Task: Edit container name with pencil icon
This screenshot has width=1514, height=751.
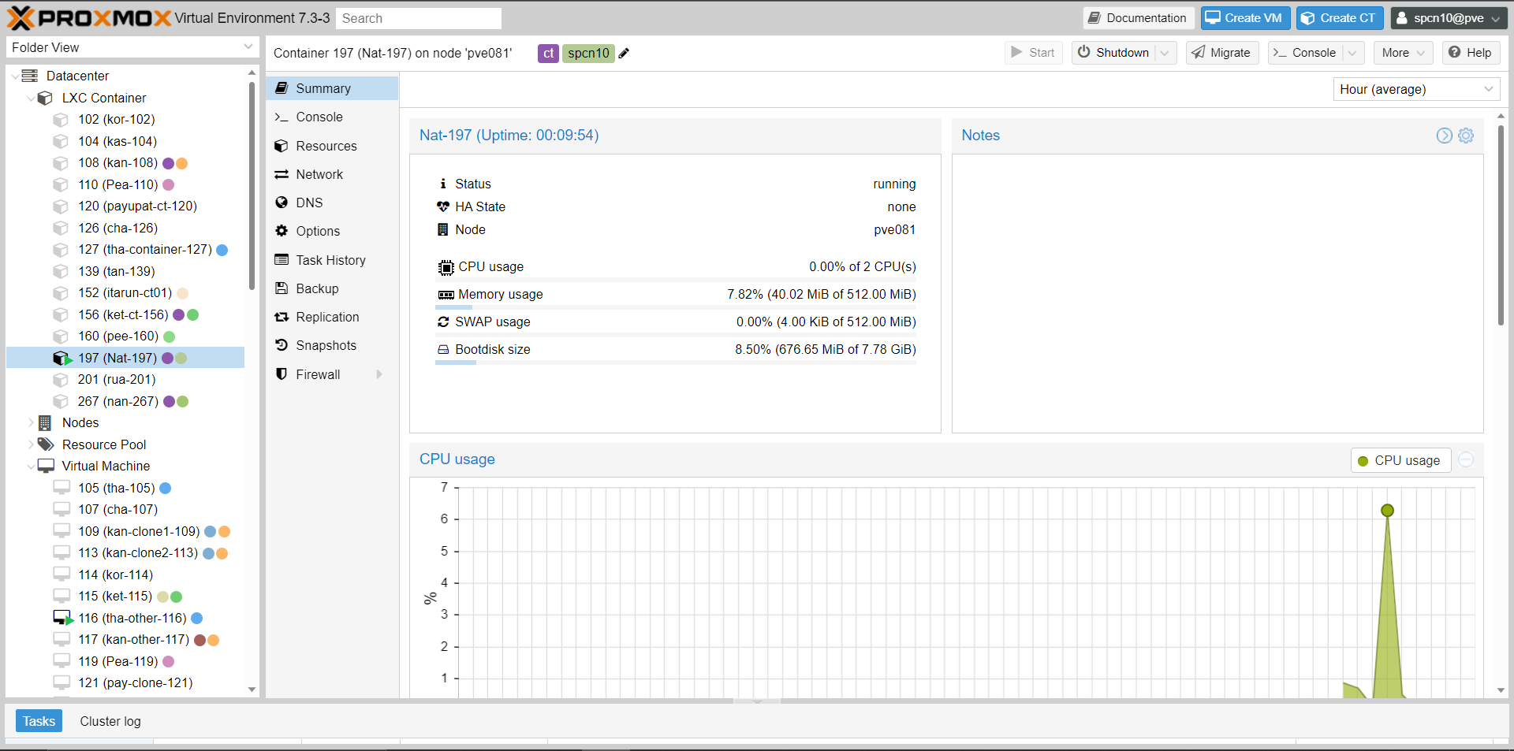Action: click(x=624, y=53)
